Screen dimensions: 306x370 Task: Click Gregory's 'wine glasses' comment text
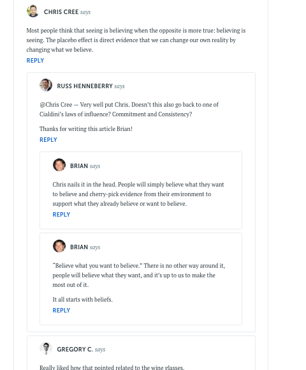pos(112,367)
